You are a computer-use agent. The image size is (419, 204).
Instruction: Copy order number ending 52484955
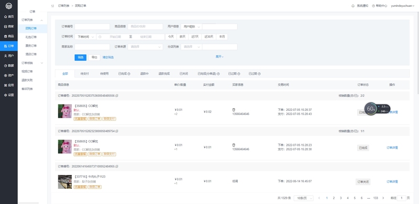[x=117, y=166]
